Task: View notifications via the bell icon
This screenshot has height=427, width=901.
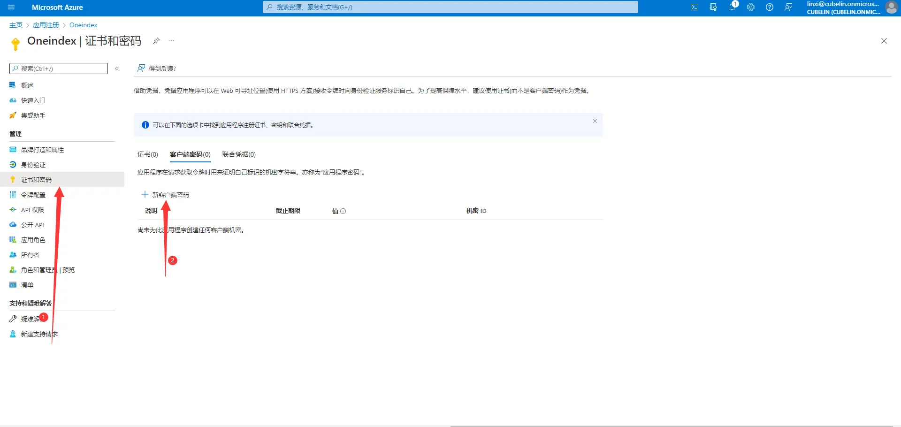Action: 733,7
